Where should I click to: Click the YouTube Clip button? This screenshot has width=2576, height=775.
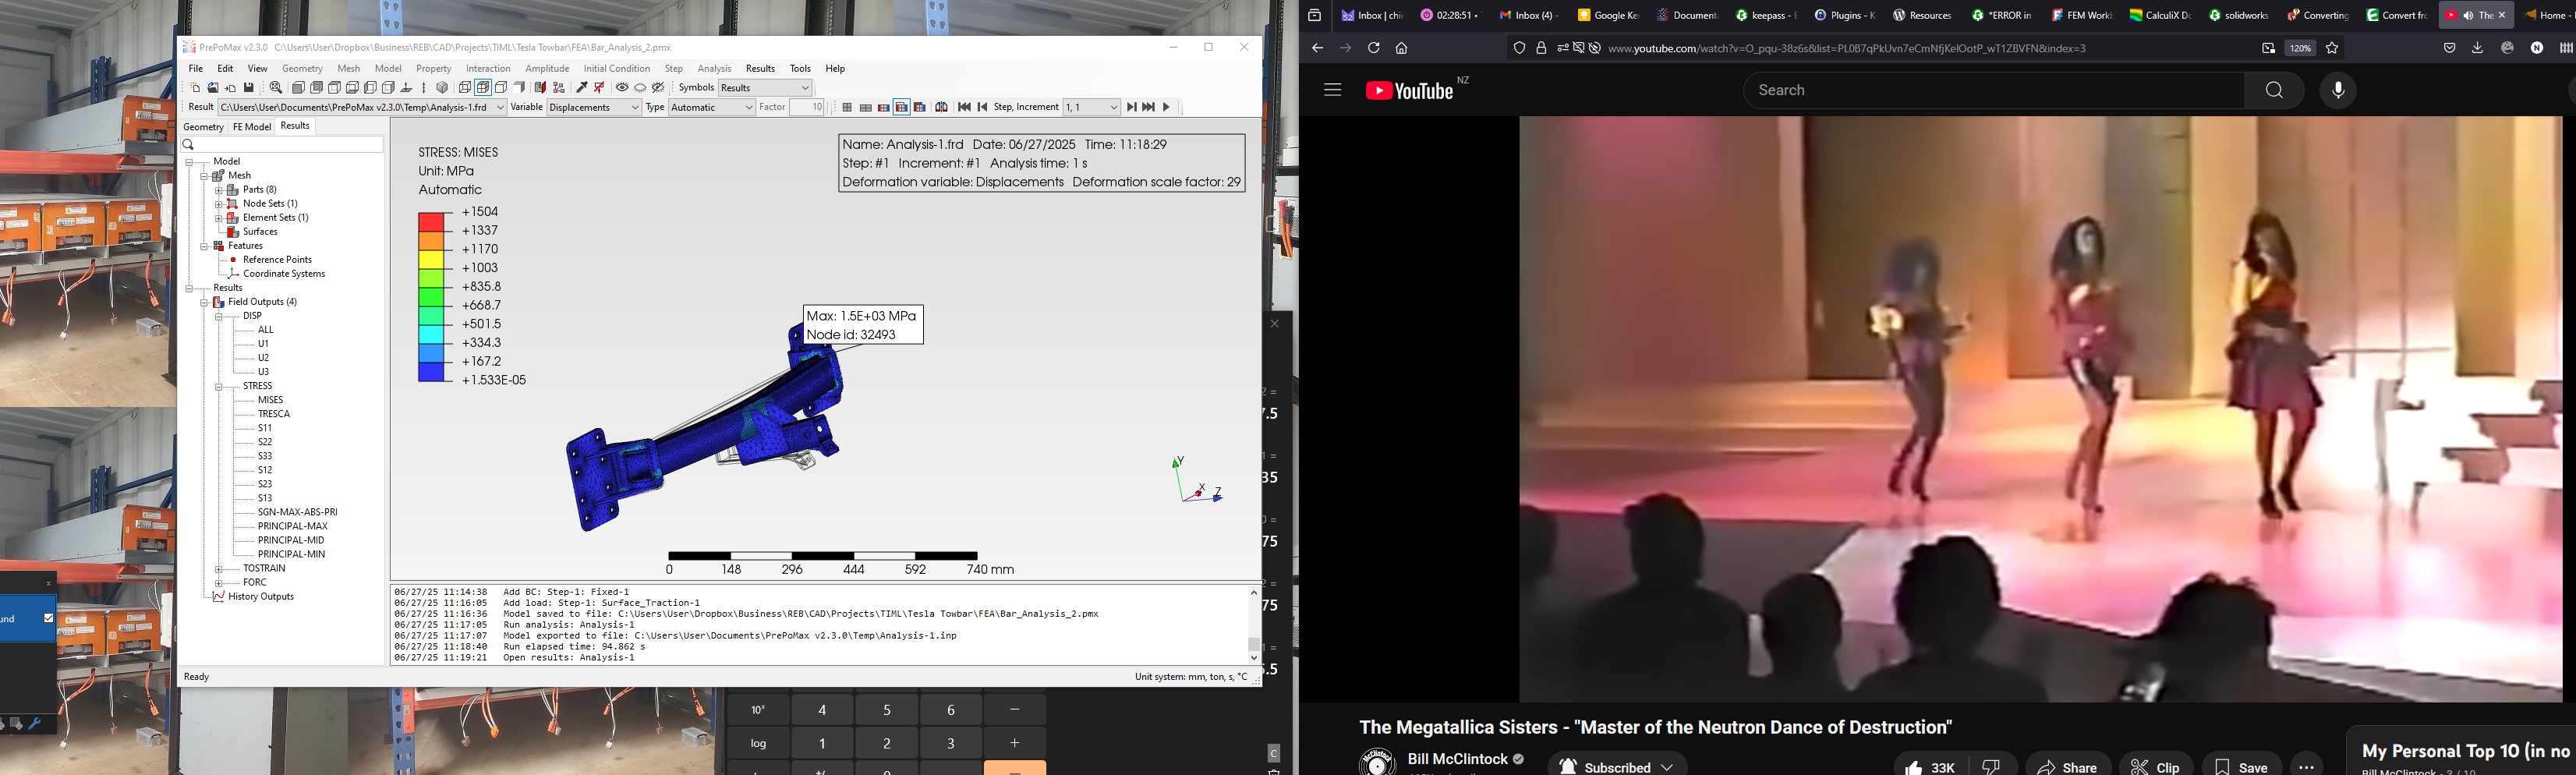point(2156,767)
